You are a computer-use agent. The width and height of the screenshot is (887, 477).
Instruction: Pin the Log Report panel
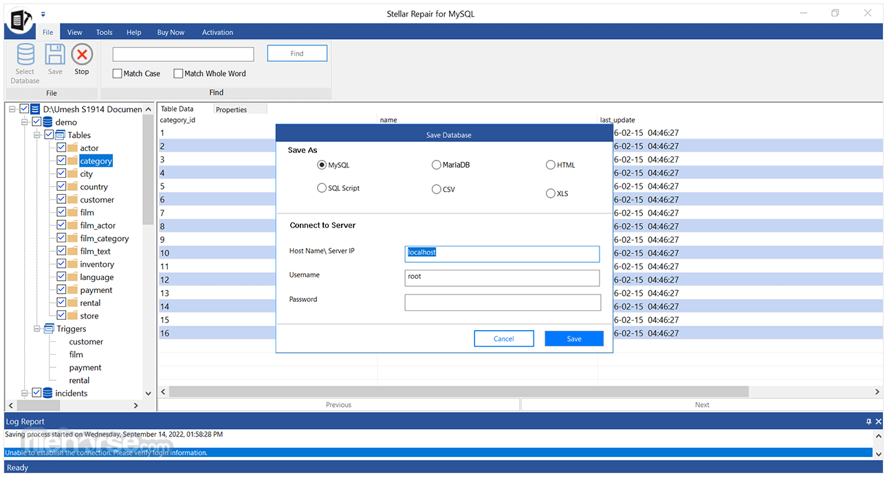point(868,421)
